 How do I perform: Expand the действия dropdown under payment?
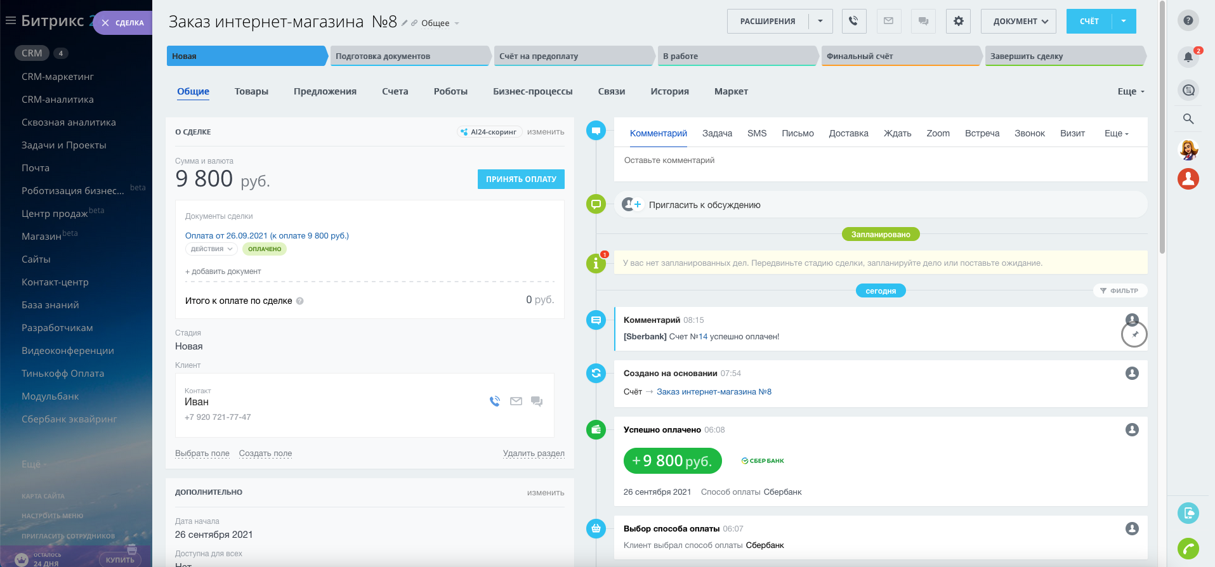(211, 249)
